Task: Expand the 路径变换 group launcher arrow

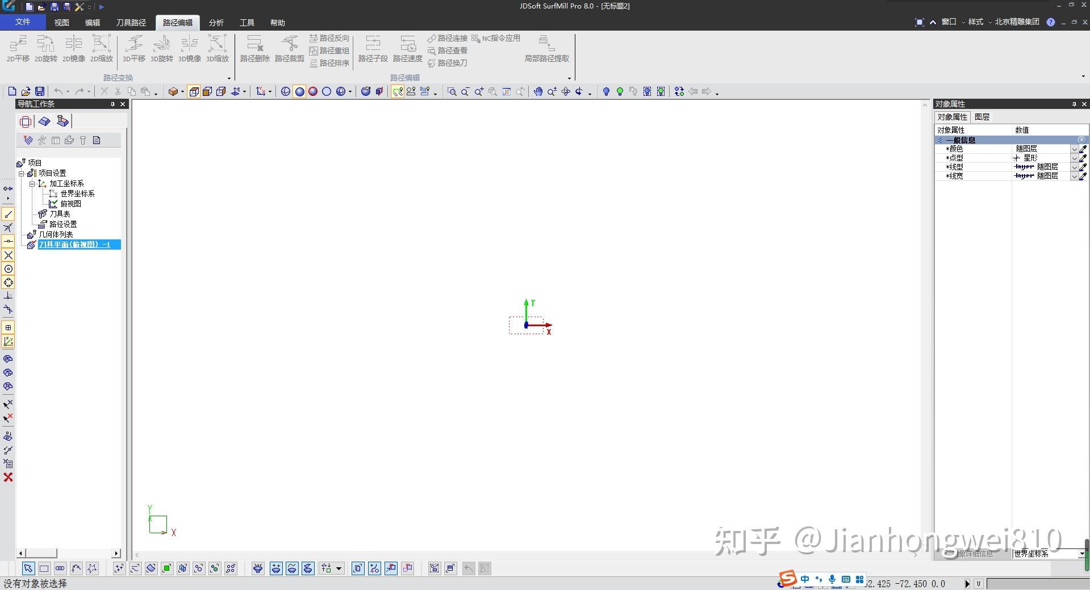Action: coord(229,78)
